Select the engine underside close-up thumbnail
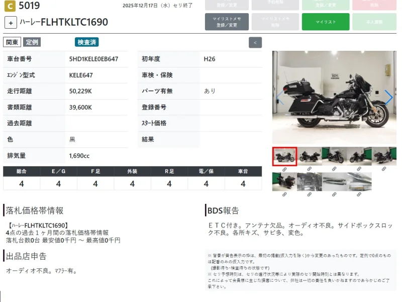This screenshot has width=402, height=302. coord(309,182)
